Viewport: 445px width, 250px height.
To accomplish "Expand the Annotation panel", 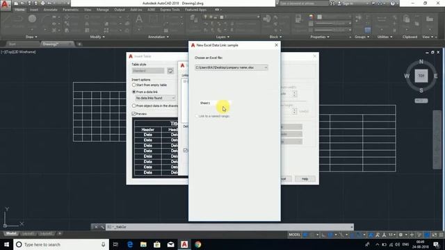I will [x=159, y=37].
